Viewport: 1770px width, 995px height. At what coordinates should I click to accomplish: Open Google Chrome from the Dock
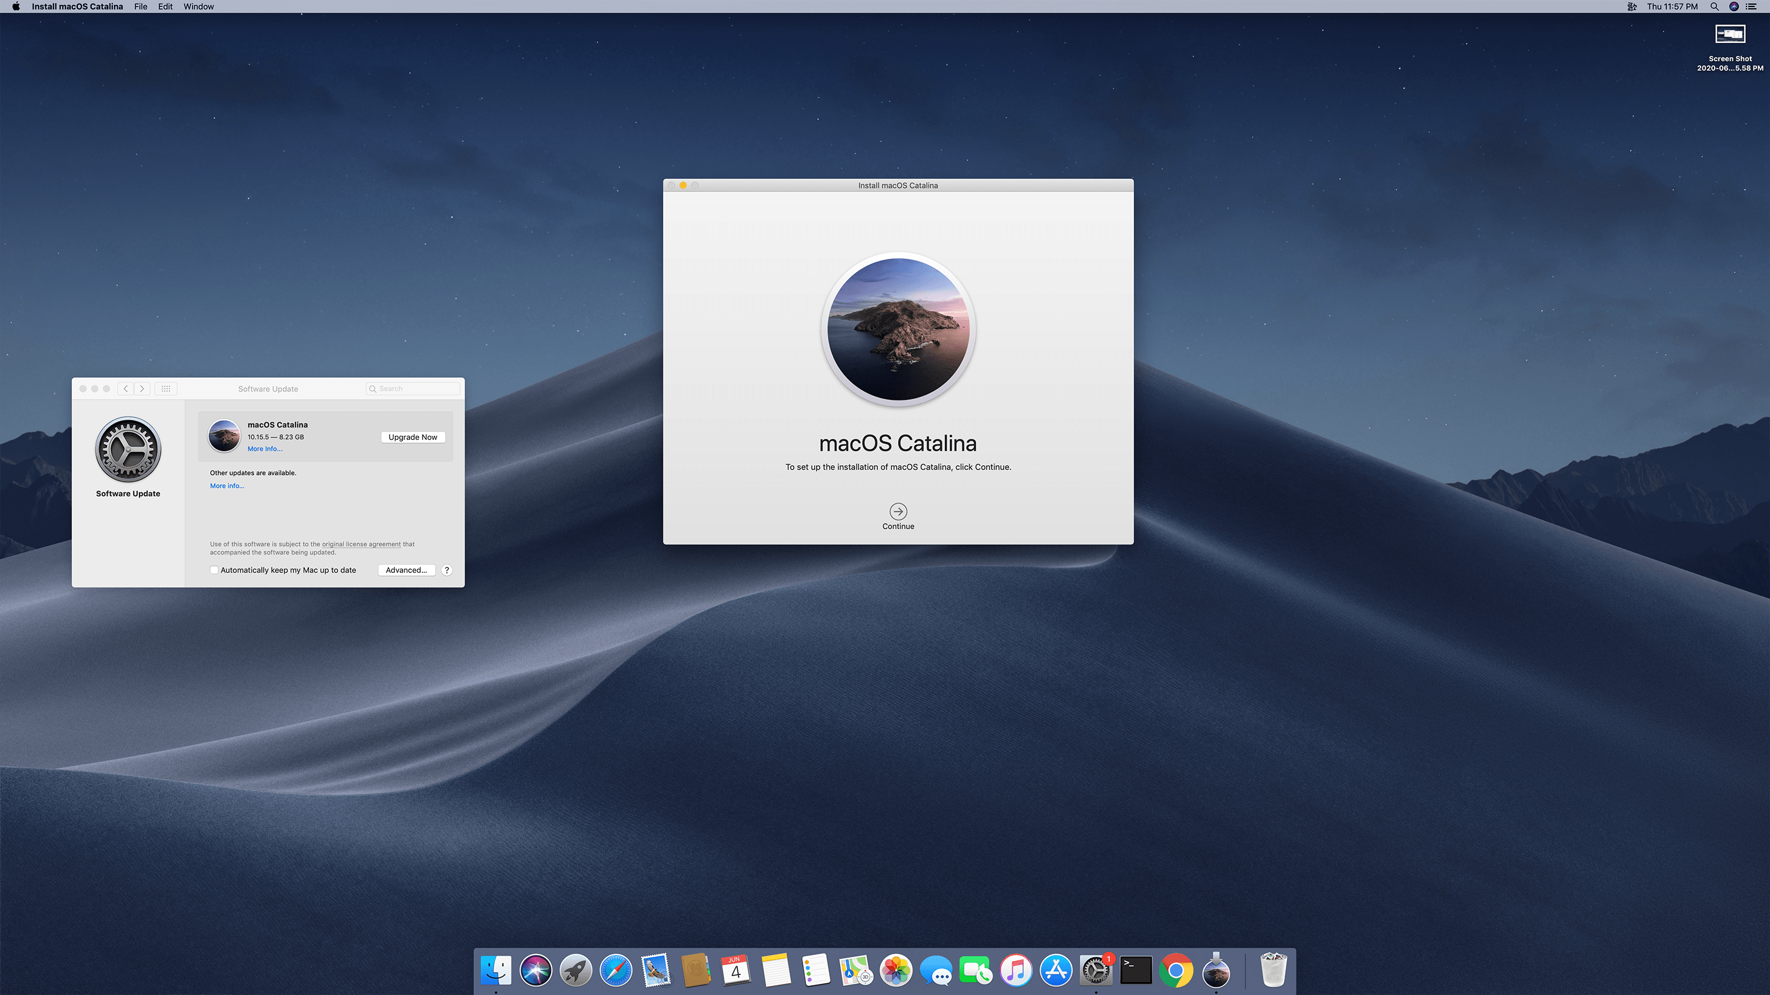pos(1176,970)
